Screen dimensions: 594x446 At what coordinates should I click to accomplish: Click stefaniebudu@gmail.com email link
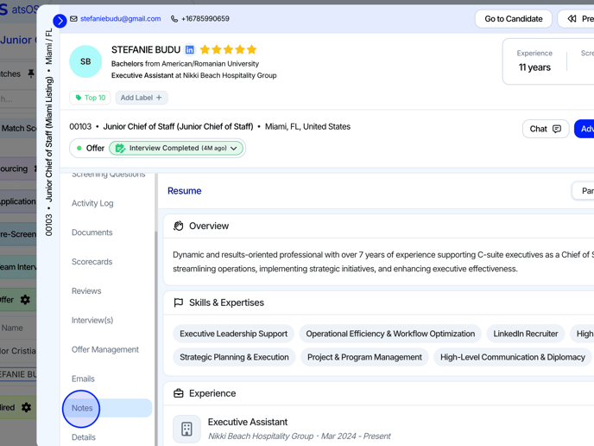point(120,19)
